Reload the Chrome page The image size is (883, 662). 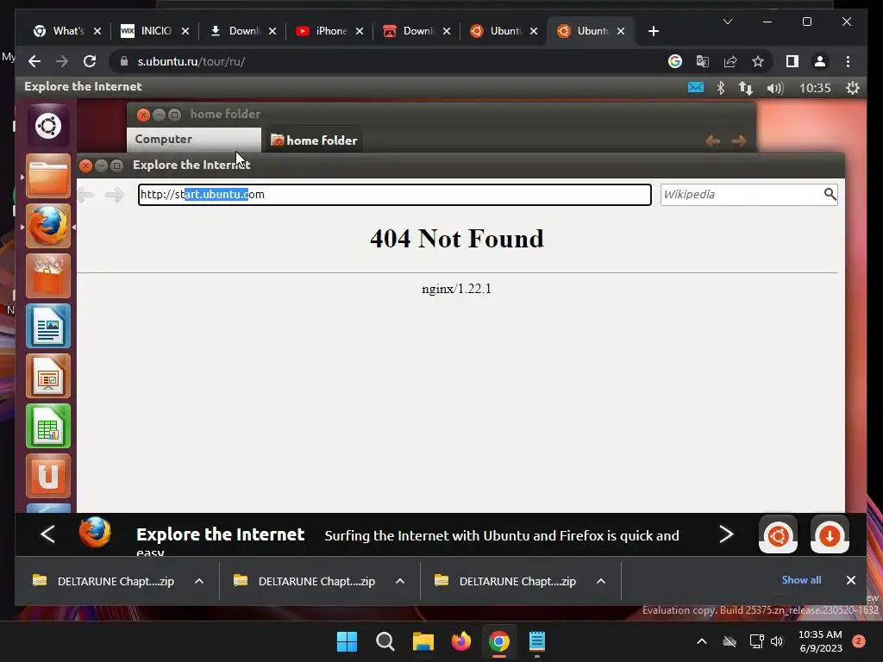(x=90, y=61)
